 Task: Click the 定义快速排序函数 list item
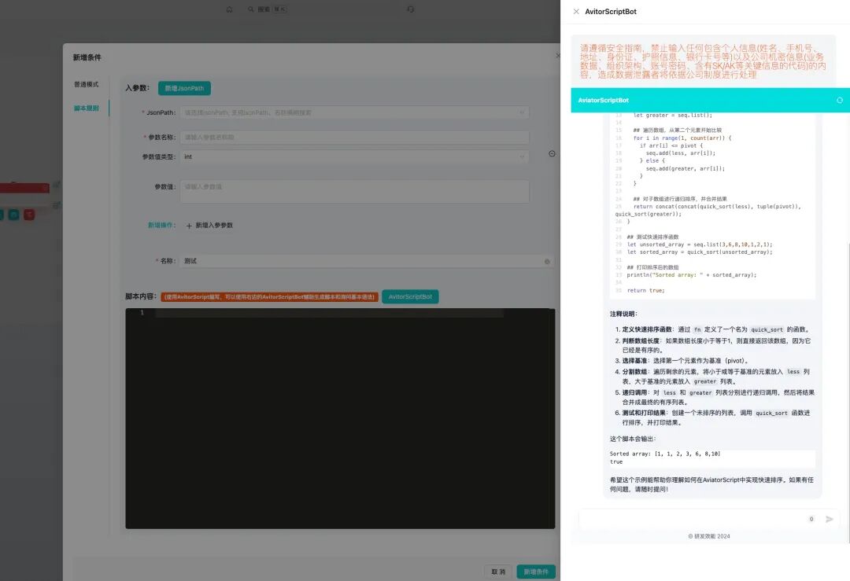[716, 329]
